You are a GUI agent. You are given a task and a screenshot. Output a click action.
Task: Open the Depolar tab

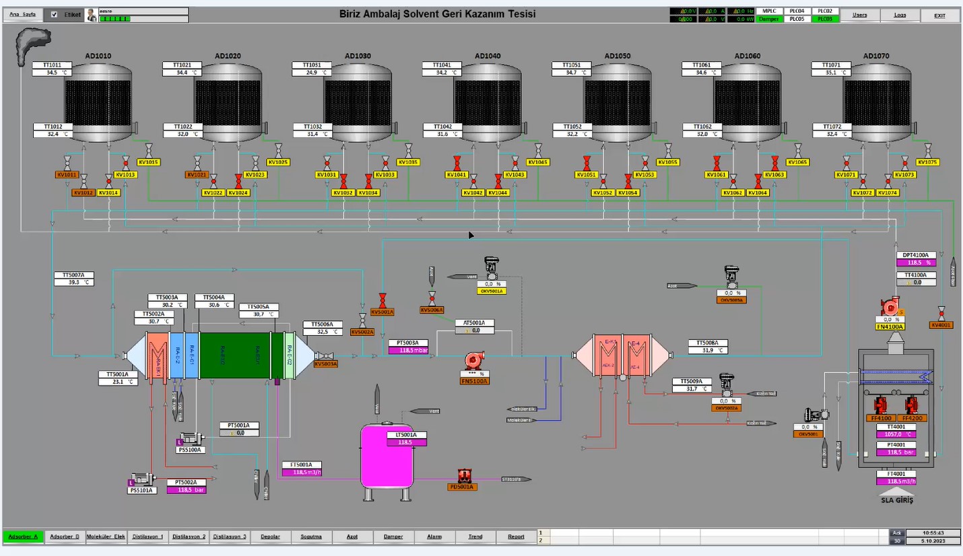click(270, 536)
